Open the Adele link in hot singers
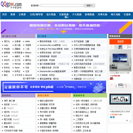Screen dimensions: 133x133 pyautogui.click(x=27, y=41)
